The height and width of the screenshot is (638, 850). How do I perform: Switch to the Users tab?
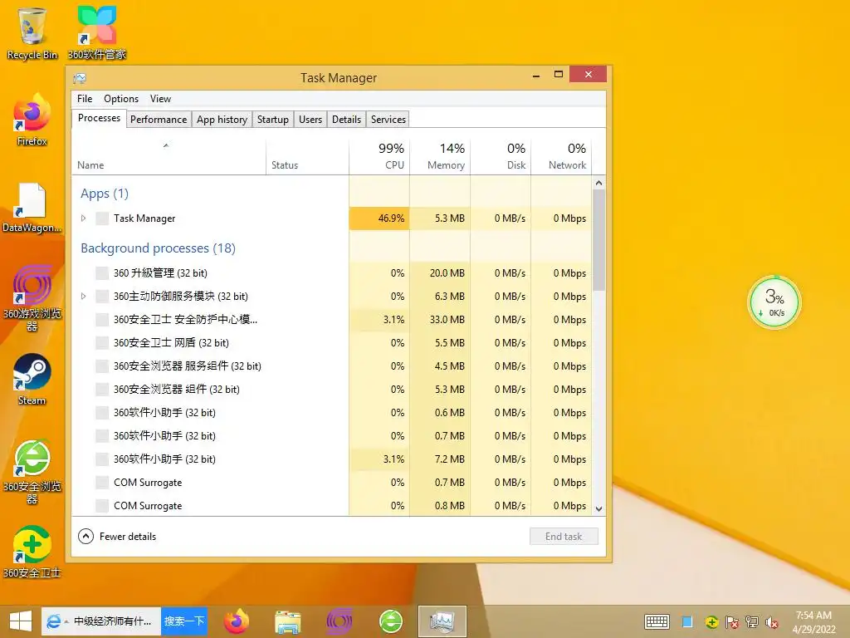click(x=310, y=120)
